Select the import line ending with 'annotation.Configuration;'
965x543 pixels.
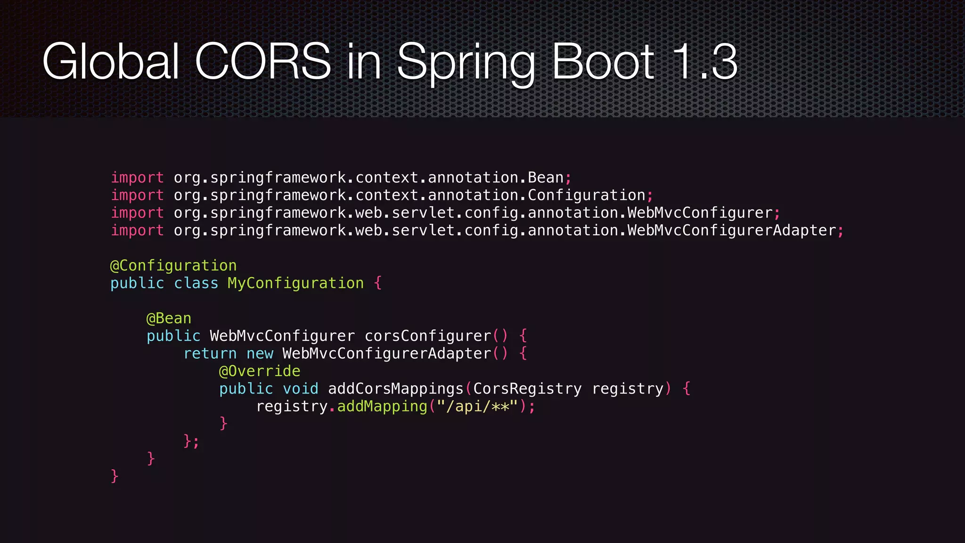pyautogui.click(x=382, y=195)
